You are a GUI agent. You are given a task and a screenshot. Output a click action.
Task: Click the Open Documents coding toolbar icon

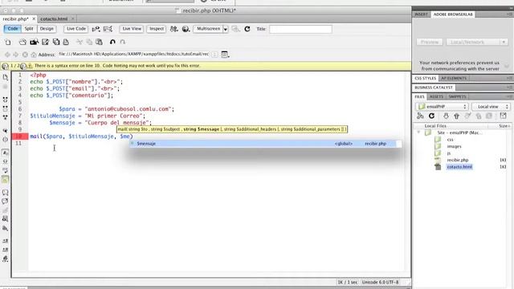pos(6,78)
